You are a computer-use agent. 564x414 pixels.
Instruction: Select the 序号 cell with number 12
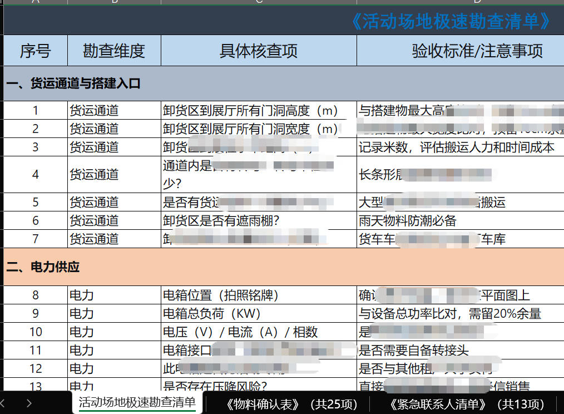(x=35, y=368)
